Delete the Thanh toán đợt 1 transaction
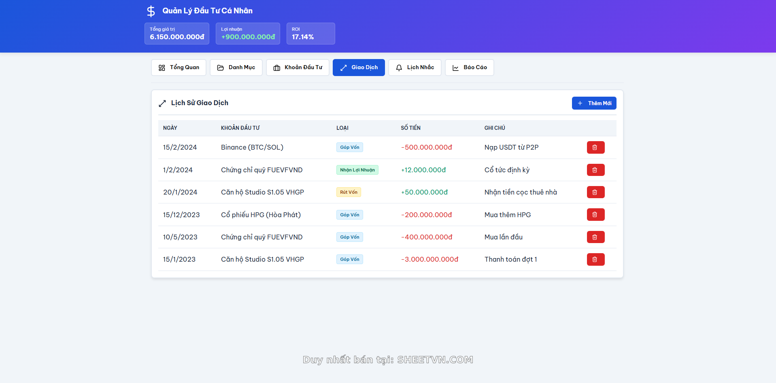 [x=595, y=259]
